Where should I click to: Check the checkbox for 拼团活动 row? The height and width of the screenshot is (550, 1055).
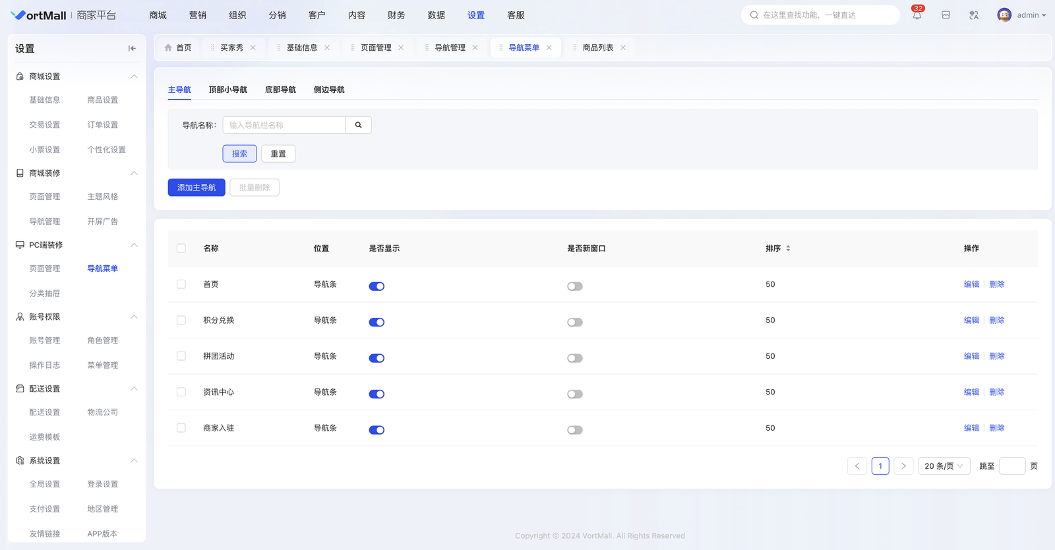coord(181,356)
